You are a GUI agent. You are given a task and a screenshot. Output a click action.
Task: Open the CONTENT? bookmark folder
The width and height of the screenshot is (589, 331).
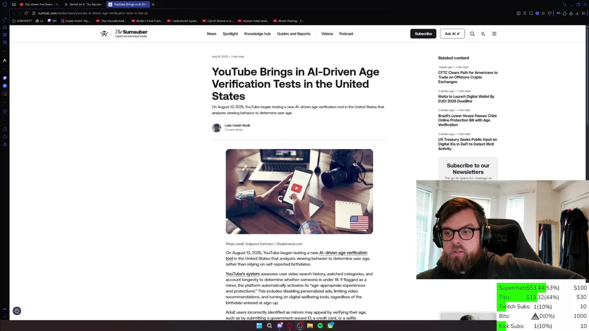[22, 21]
